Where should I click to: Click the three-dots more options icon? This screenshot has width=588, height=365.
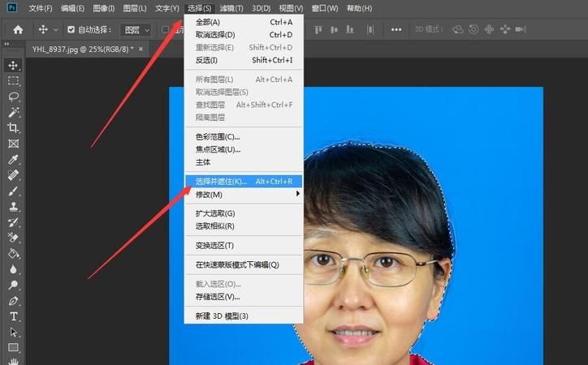(x=396, y=29)
